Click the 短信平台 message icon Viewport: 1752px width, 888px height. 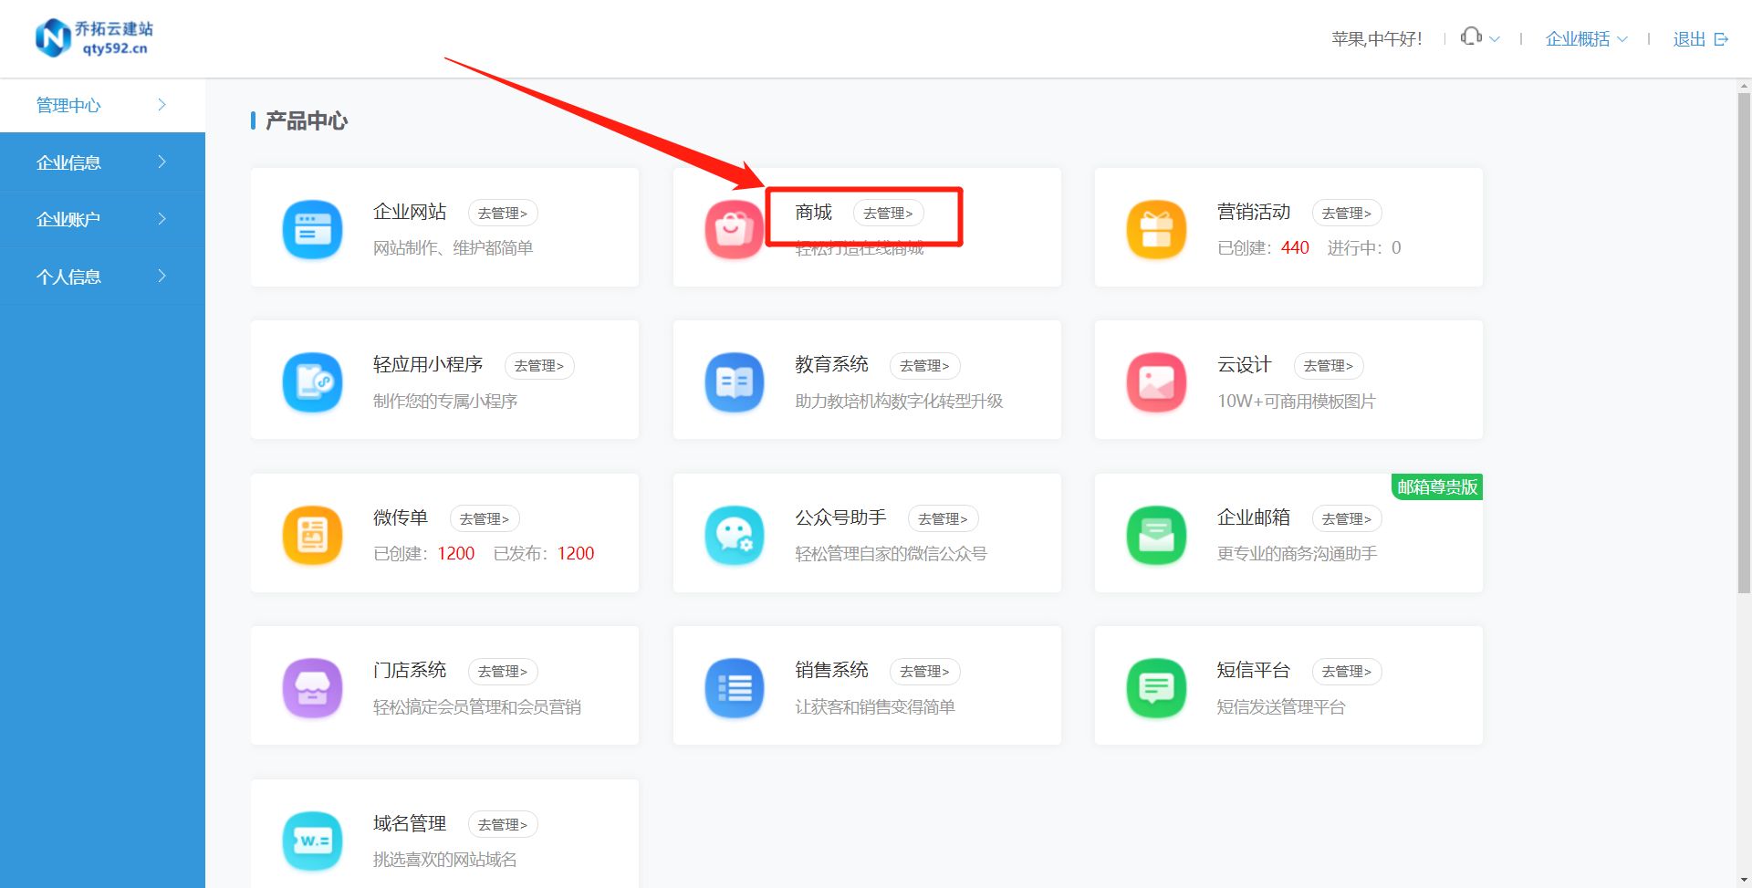point(1156,688)
